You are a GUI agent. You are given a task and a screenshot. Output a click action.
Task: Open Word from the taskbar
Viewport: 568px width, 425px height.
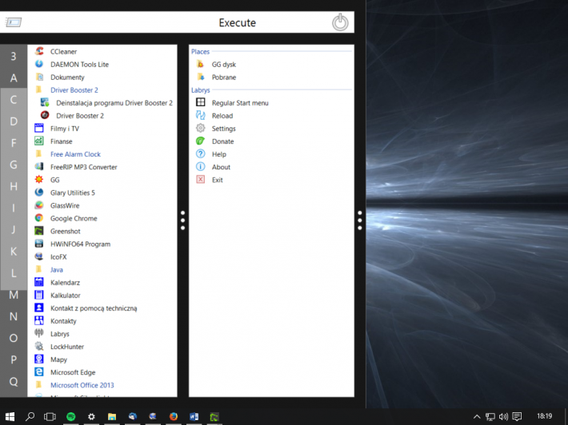(x=194, y=416)
